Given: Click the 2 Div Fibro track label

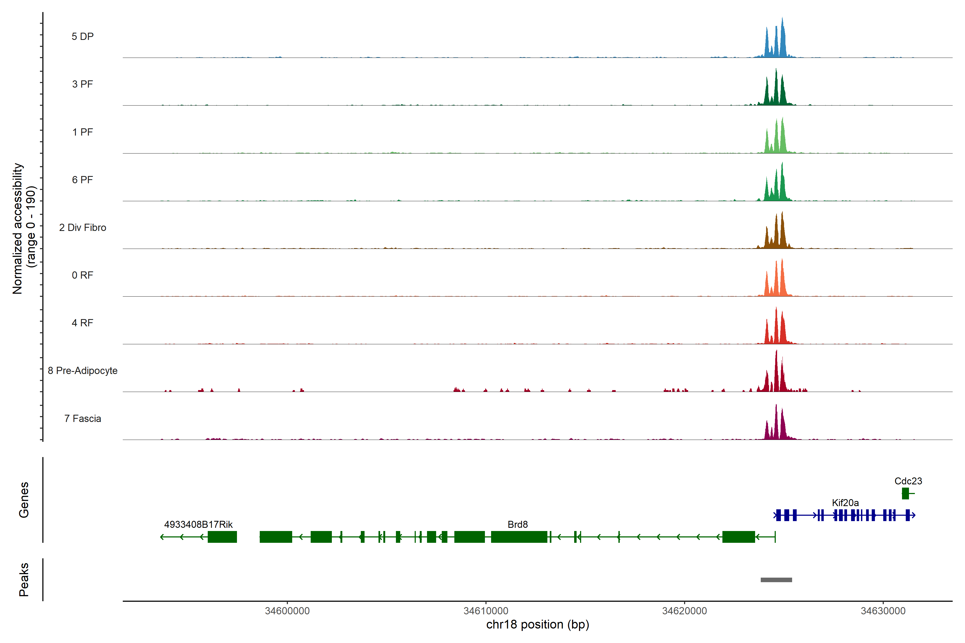Looking at the screenshot, I should 83,227.
